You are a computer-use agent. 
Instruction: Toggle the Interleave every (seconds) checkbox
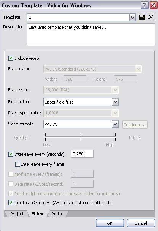pyautogui.click(x=11, y=154)
